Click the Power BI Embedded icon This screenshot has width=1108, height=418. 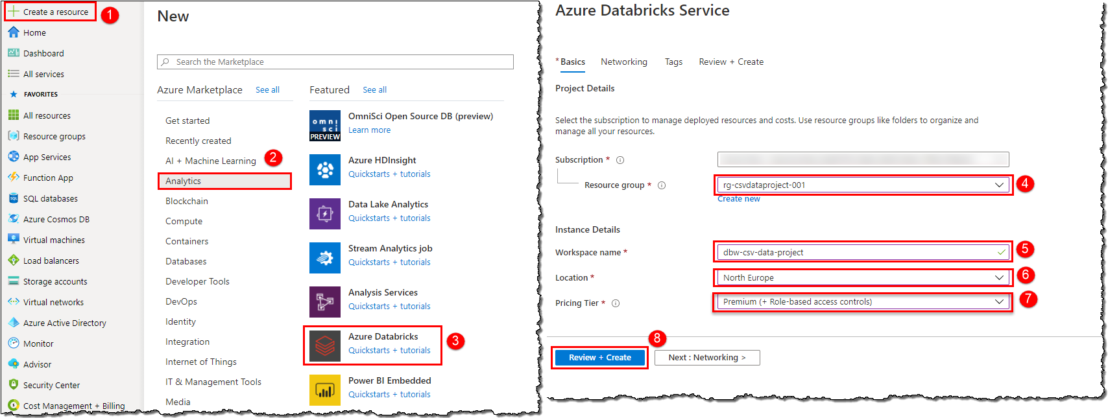coord(324,389)
